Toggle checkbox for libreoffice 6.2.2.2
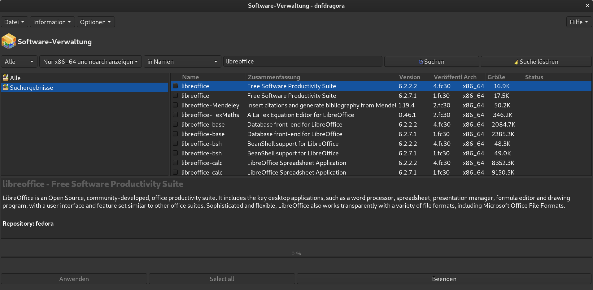Screen dimensions: 593x290 pyautogui.click(x=175, y=86)
